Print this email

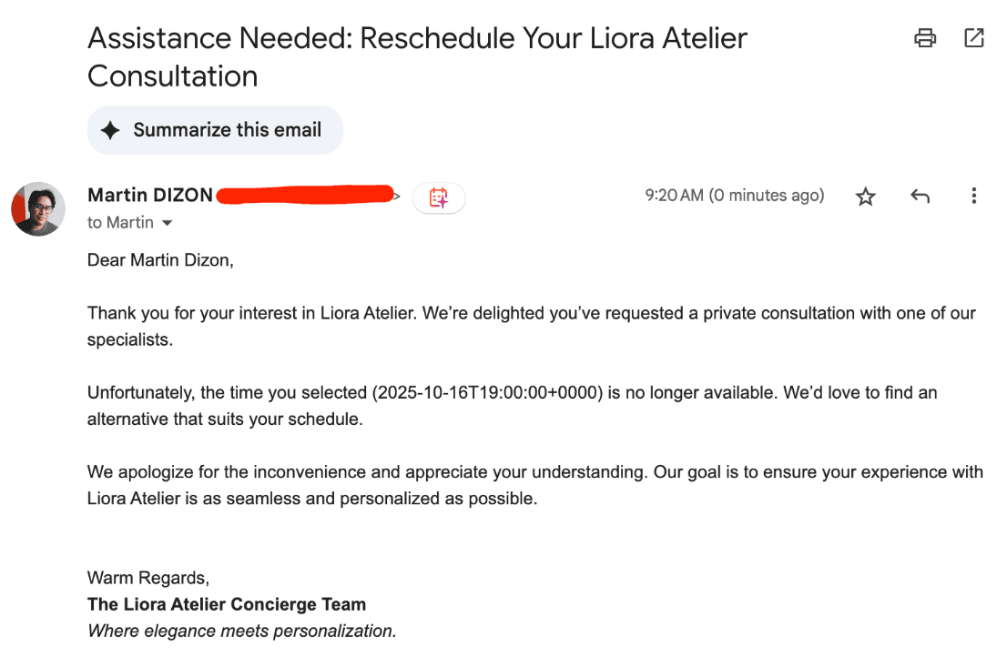(925, 38)
